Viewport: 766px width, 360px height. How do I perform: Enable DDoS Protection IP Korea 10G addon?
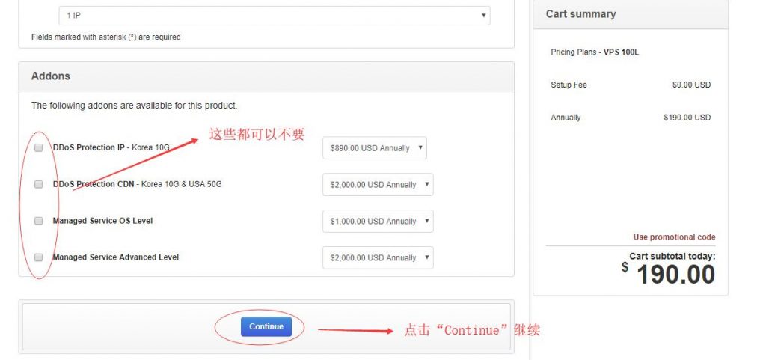click(39, 147)
